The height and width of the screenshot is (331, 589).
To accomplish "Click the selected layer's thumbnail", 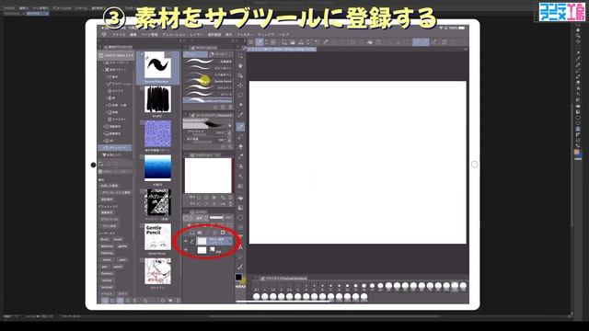I will 202,241.
